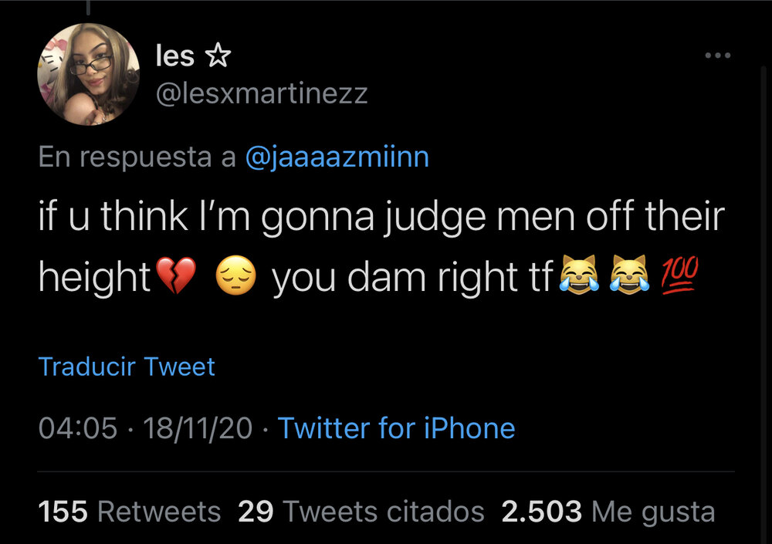Click the star symbol beside les
The height and width of the screenshot is (544, 772).
(218, 55)
